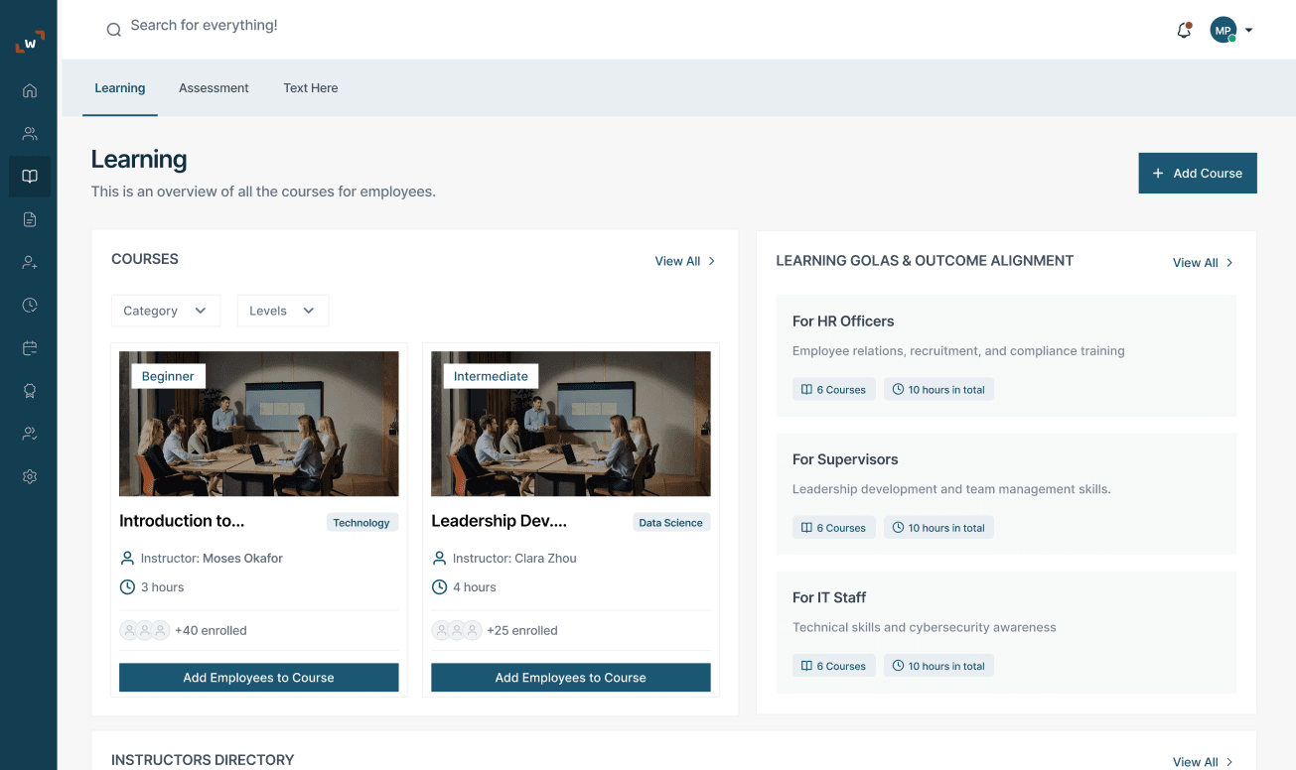Select the Text Here tab

tap(310, 87)
